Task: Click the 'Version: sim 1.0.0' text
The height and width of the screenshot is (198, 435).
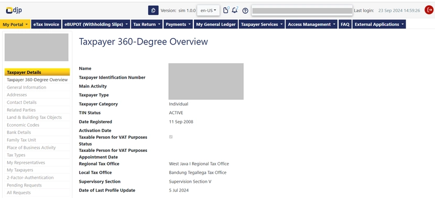Action: coord(178,10)
